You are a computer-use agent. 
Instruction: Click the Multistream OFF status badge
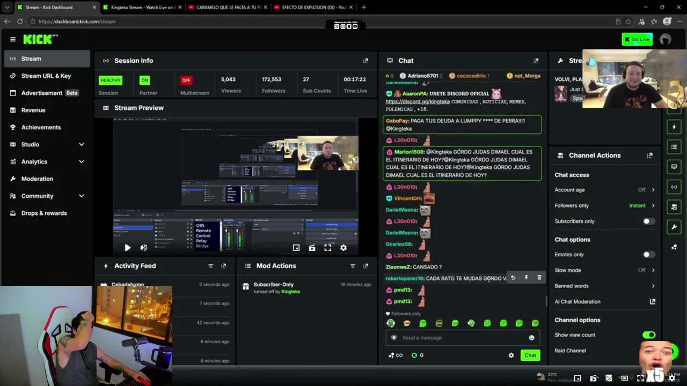[x=186, y=80]
